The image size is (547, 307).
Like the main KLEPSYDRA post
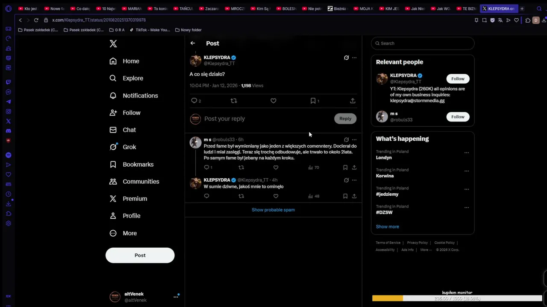[273, 101]
